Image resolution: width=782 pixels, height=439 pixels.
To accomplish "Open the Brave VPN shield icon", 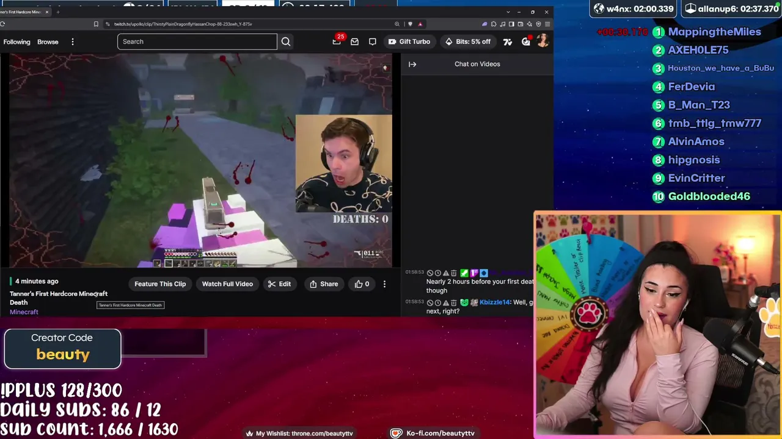I will pos(538,24).
